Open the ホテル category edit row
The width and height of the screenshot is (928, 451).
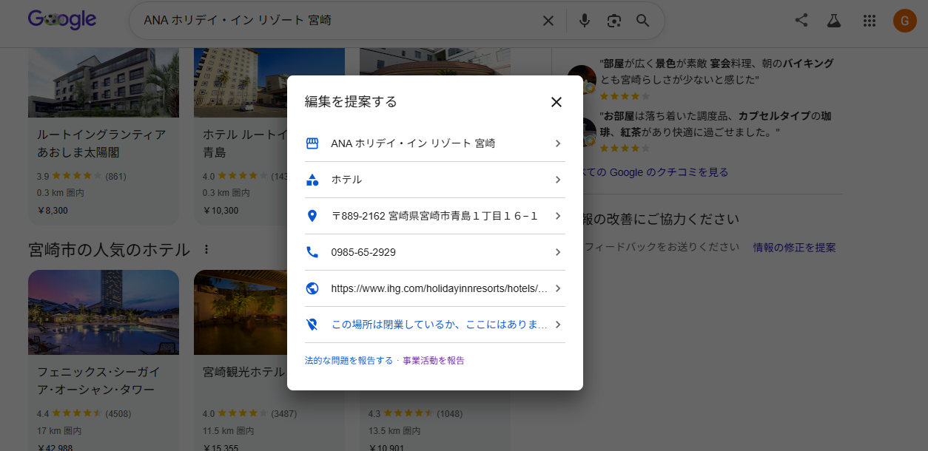(x=435, y=180)
